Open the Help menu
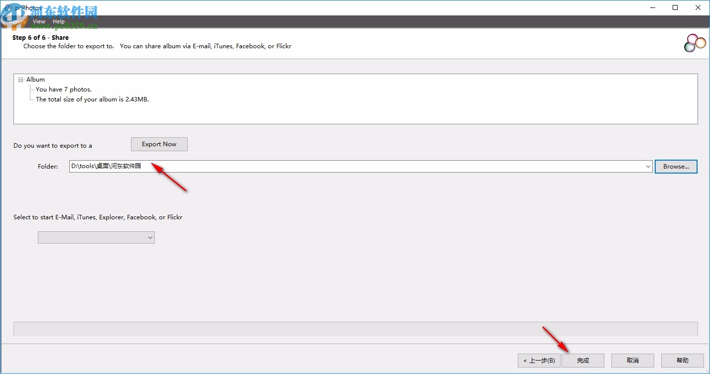 point(59,21)
